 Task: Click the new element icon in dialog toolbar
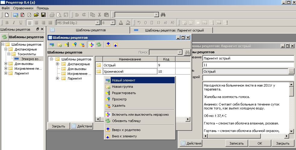tap(52, 45)
